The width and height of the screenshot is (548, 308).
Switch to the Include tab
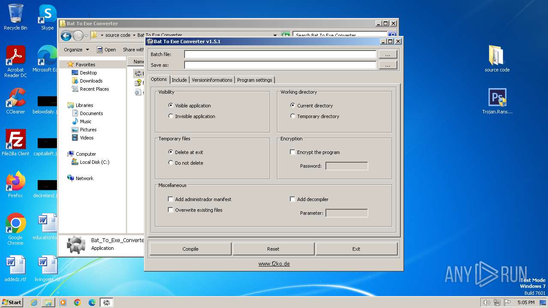tap(179, 80)
